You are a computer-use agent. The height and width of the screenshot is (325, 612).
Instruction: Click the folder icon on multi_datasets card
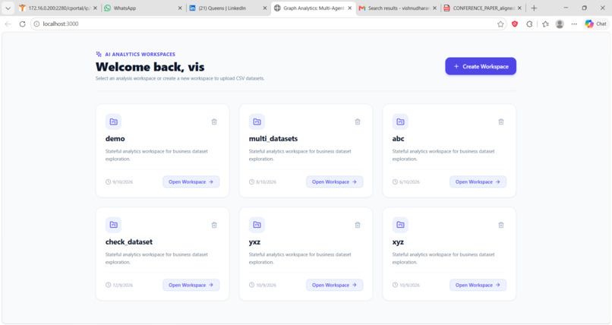pos(257,121)
